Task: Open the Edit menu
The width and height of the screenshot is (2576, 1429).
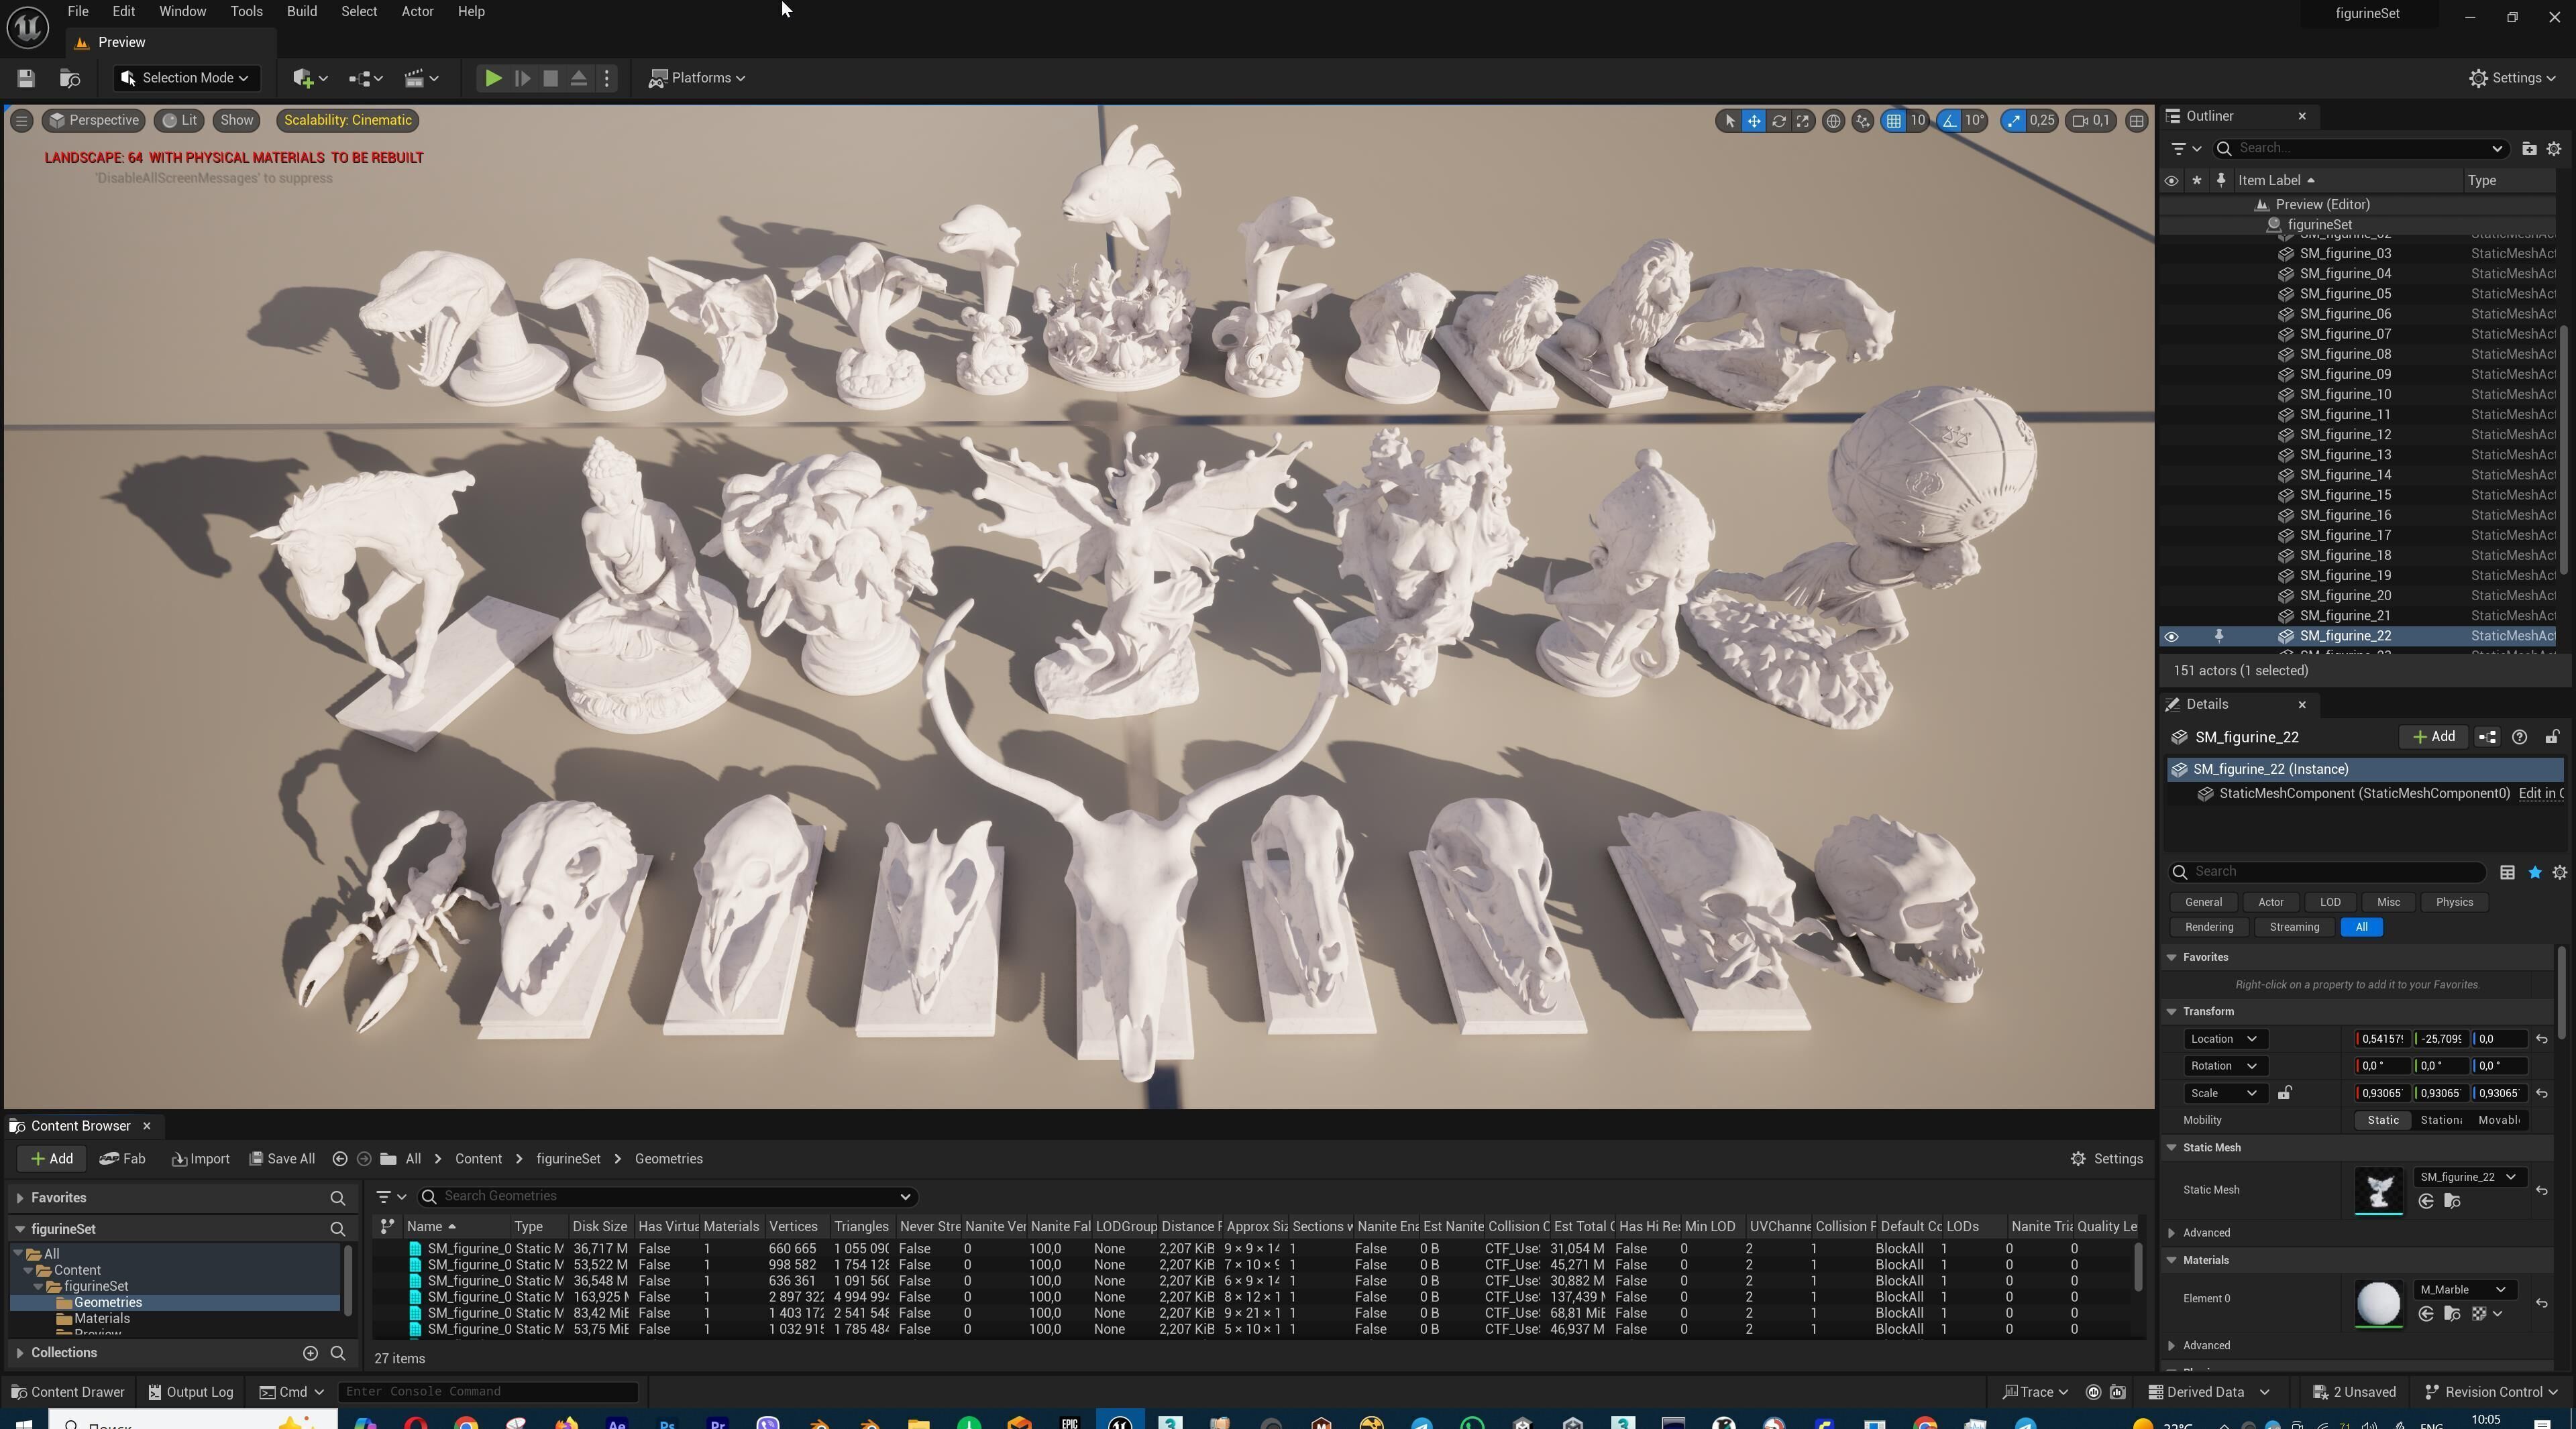Action: pyautogui.click(x=123, y=12)
